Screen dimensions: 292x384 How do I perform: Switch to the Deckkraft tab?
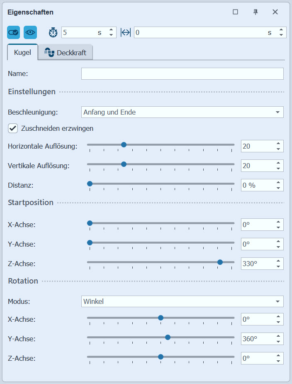pyautogui.click(x=65, y=53)
